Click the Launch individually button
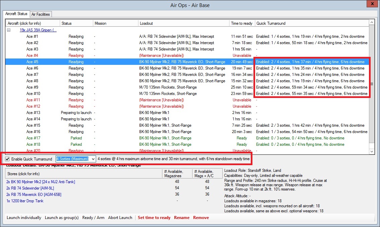Screen dimensions: 380x227 (24, 218)
